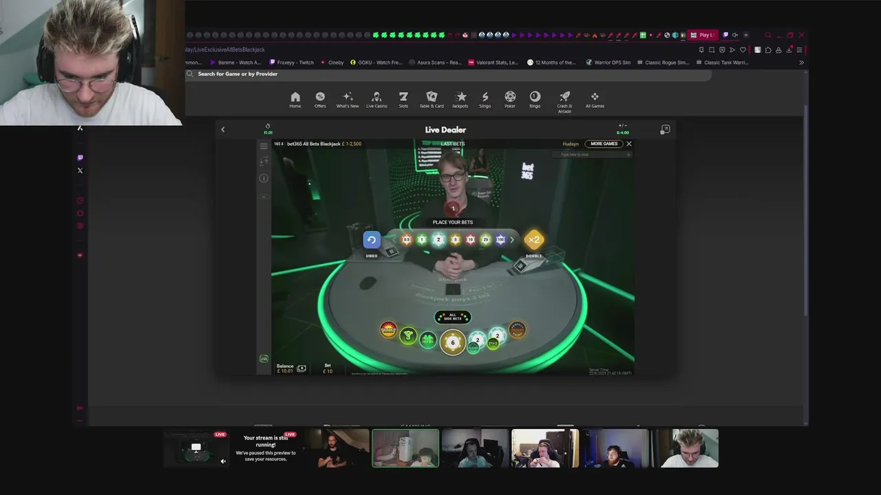Image resolution: width=881 pixels, height=495 pixels.
Task: Switch to the Play Live browser tab
Action: [703, 35]
